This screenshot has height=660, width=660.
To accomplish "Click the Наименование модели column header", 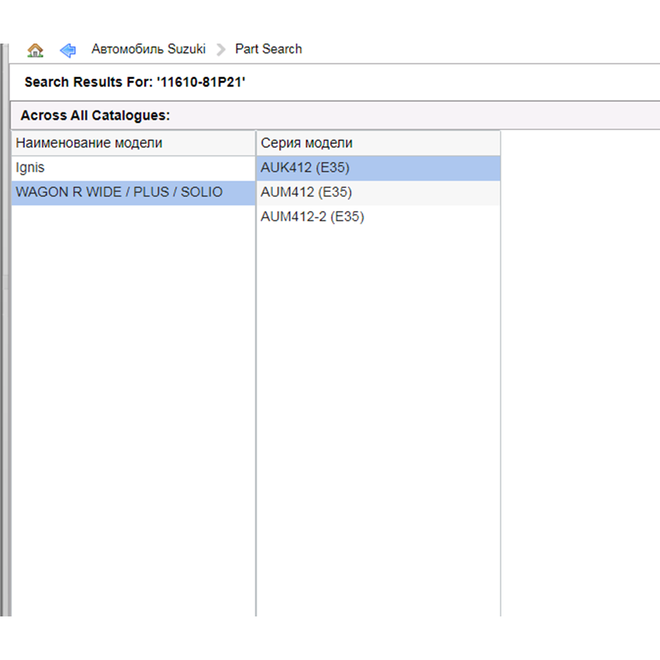I will tap(133, 143).
